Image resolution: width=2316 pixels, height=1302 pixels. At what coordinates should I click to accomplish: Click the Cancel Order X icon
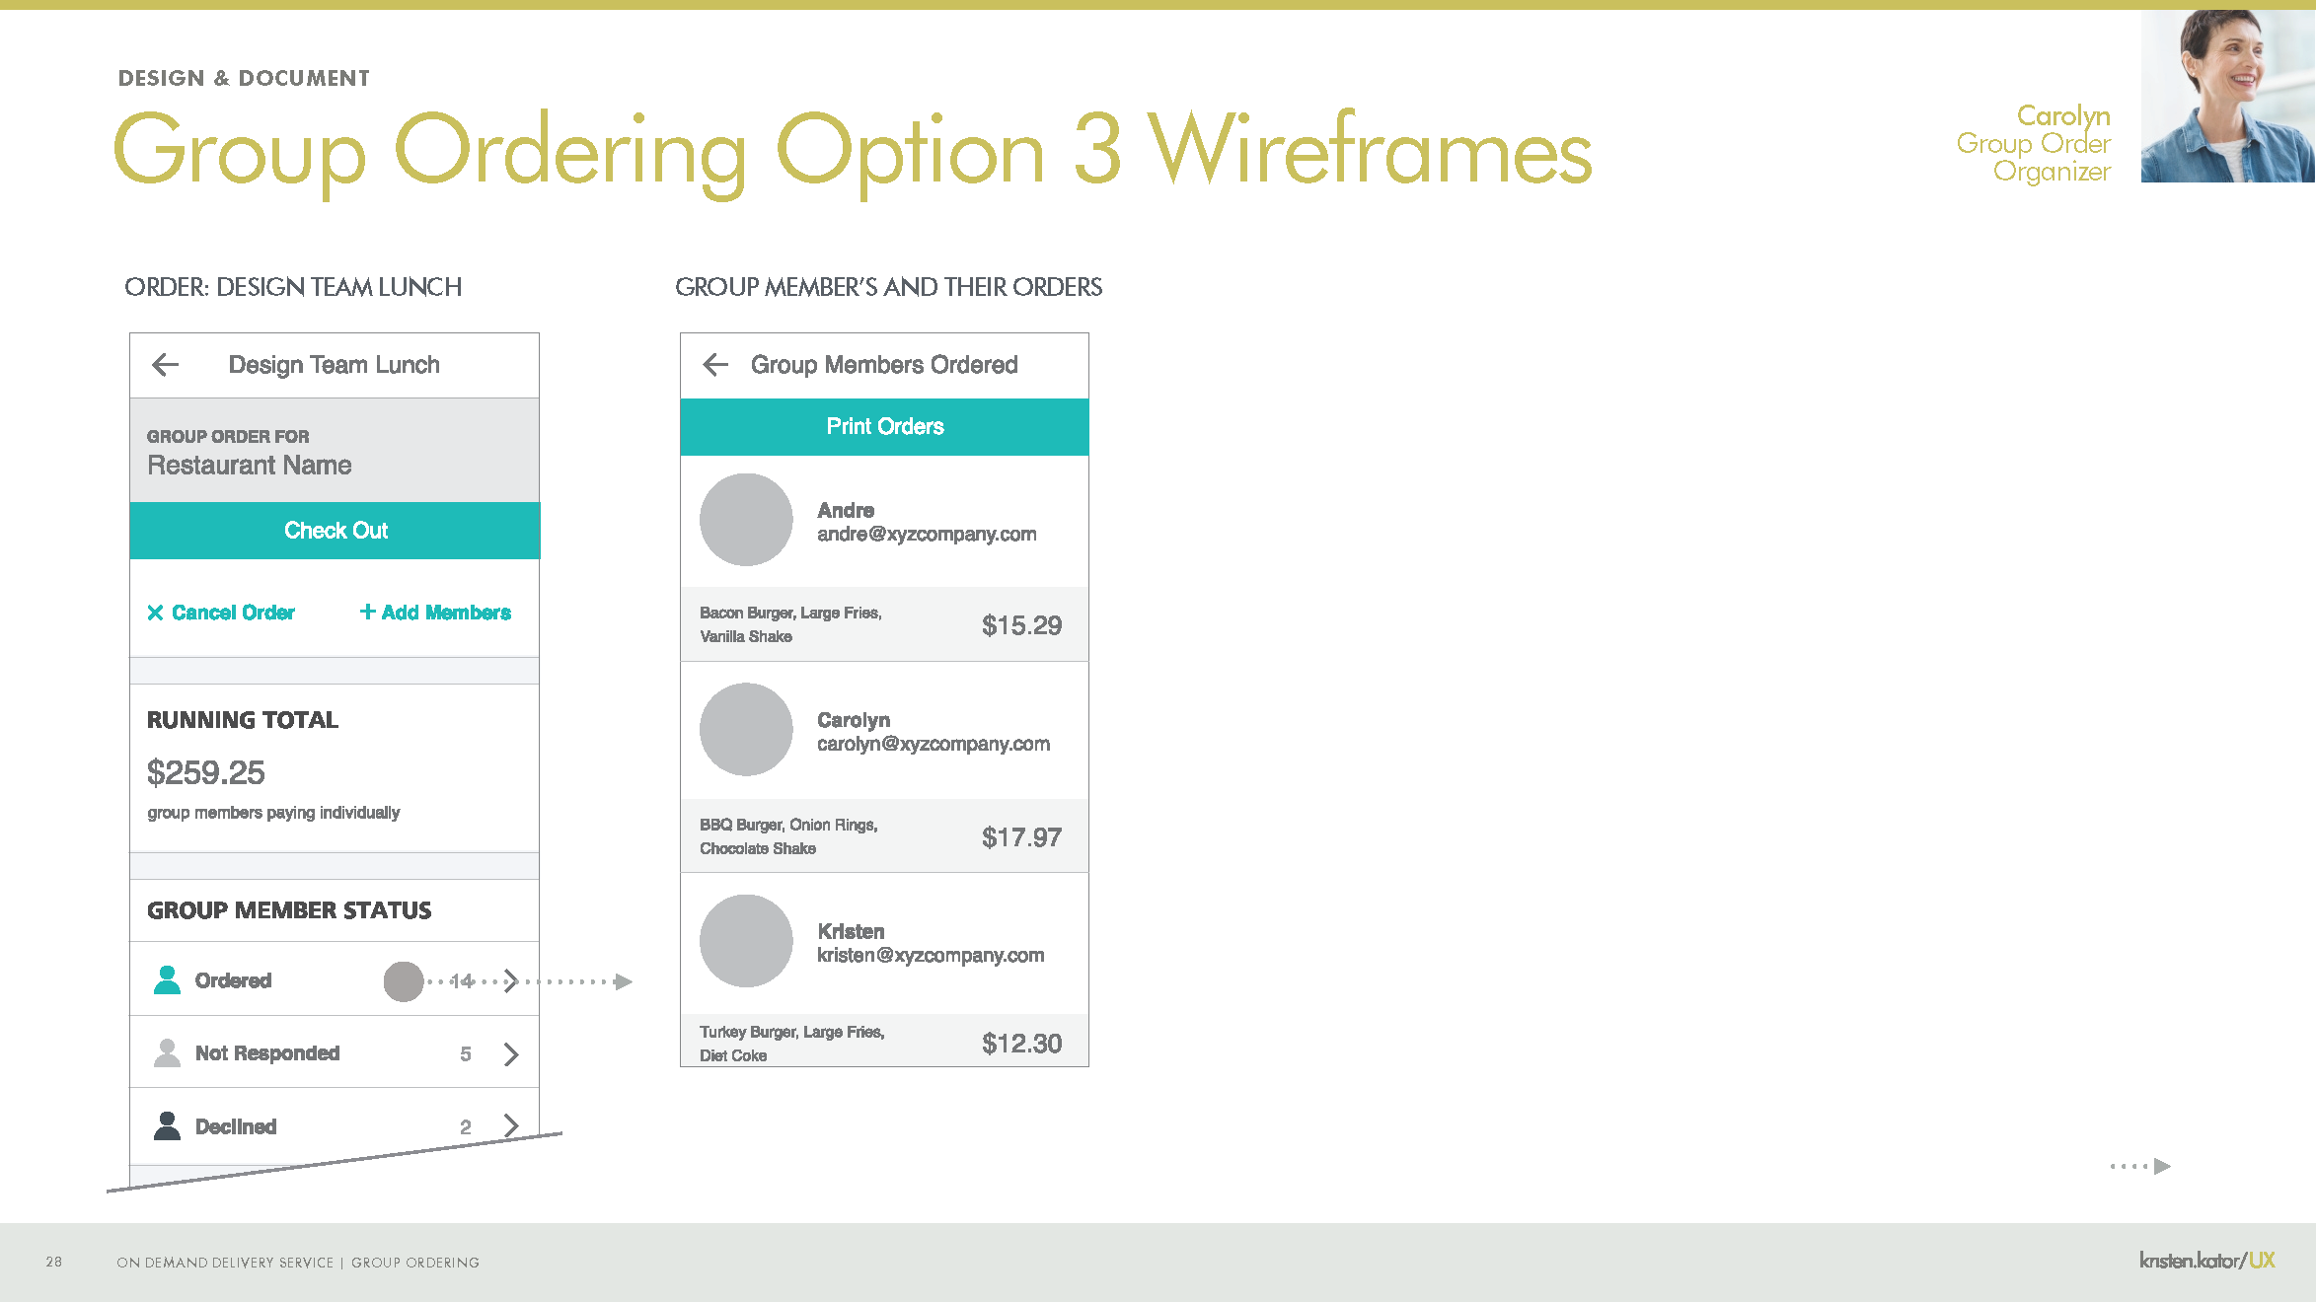154,613
